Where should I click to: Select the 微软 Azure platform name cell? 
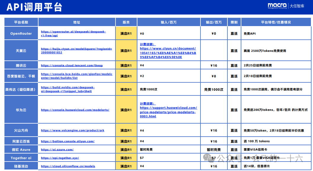tap(21, 149)
